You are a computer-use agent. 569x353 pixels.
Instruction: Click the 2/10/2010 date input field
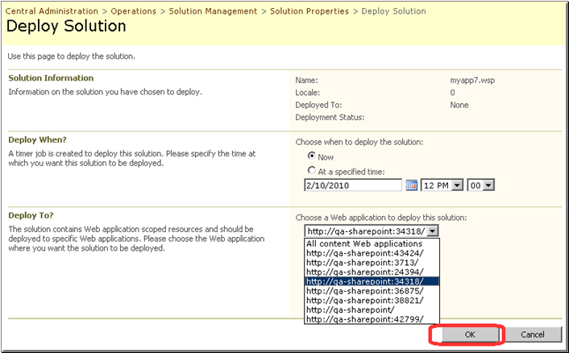(353, 185)
